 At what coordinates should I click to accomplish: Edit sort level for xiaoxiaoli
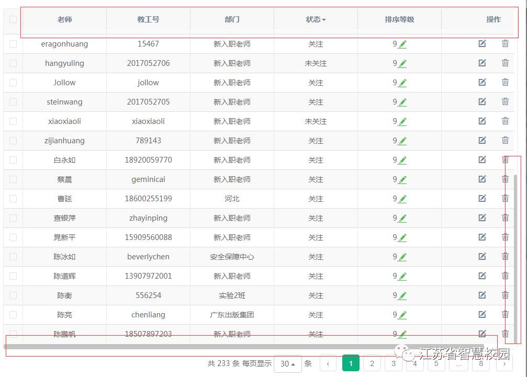(402, 121)
